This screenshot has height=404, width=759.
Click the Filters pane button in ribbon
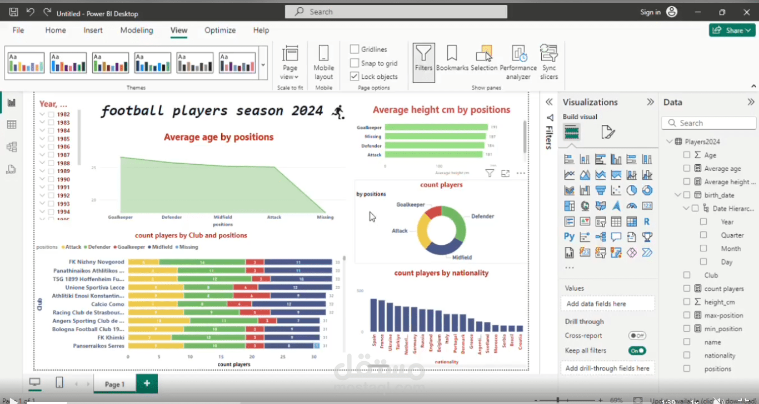(x=423, y=63)
